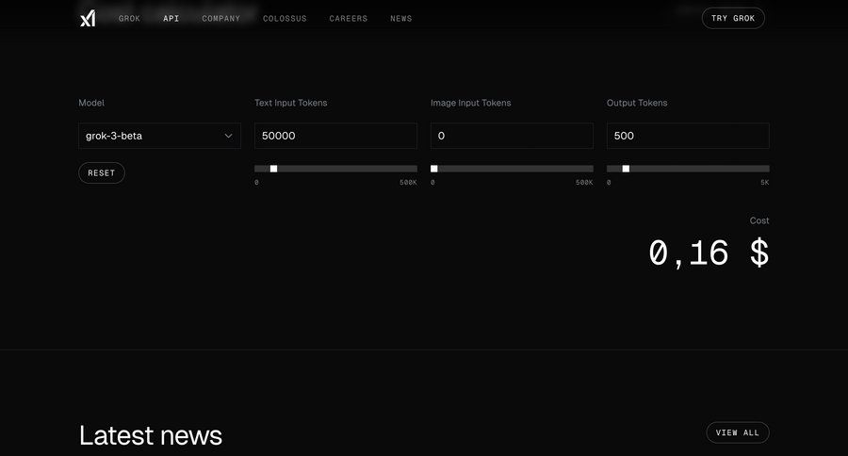Click the xAI logo icon
The height and width of the screenshot is (456, 848).
click(88, 18)
